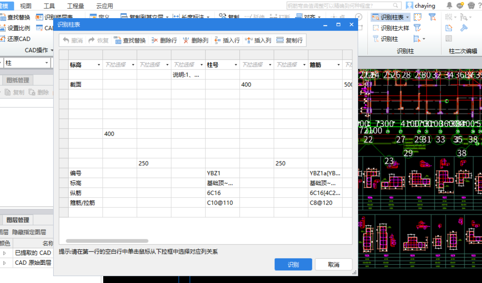Open 云应用 menu tab
482x283 pixels.
pyautogui.click(x=104, y=6)
